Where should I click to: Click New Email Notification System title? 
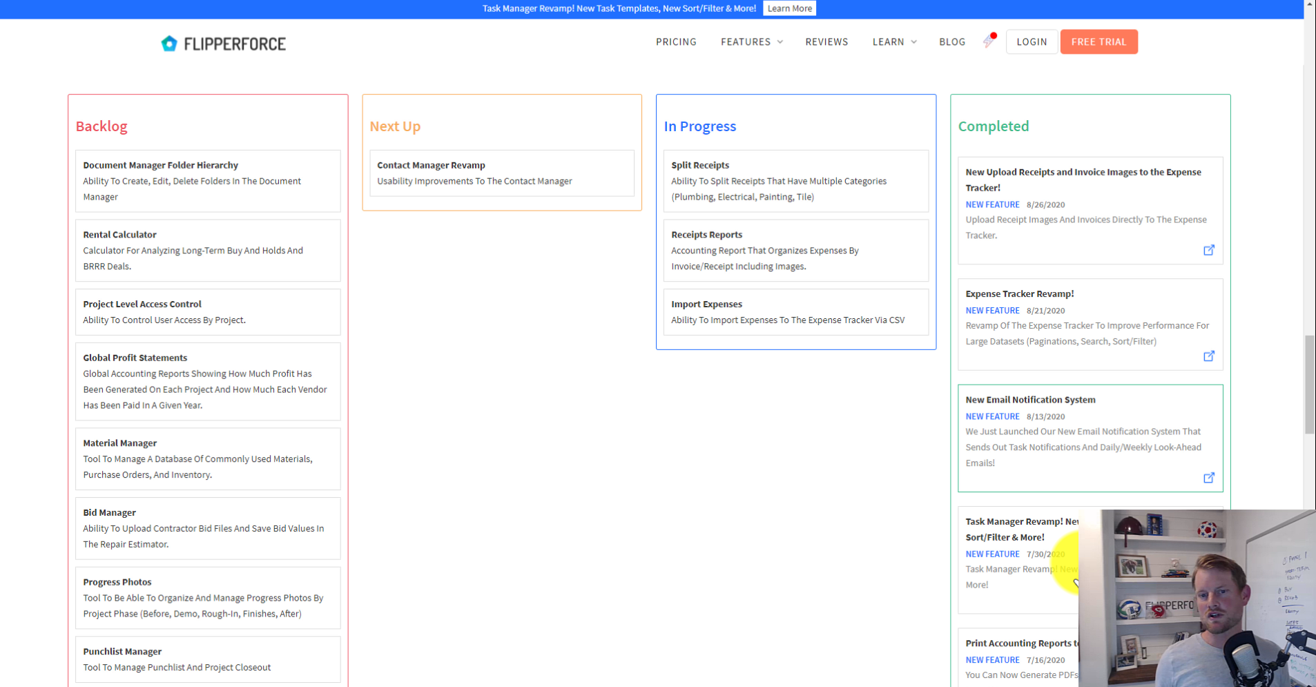(x=1030, y=400)
